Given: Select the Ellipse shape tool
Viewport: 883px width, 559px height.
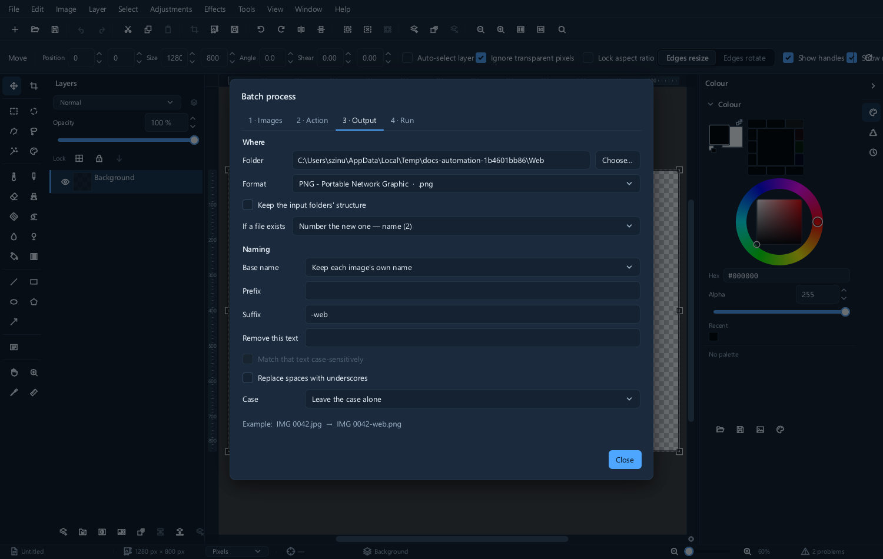Looking at the screenshot, I should (14, 302).
